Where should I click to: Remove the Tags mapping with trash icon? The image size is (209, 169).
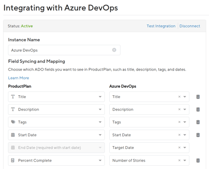pos(198,122)
